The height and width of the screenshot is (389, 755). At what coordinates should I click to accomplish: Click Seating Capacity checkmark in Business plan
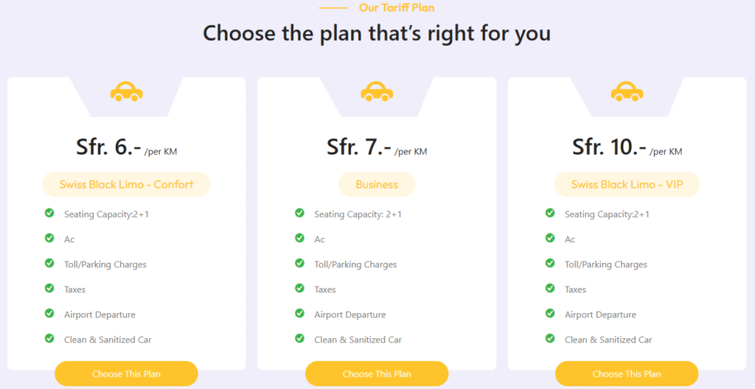point(300,213)
